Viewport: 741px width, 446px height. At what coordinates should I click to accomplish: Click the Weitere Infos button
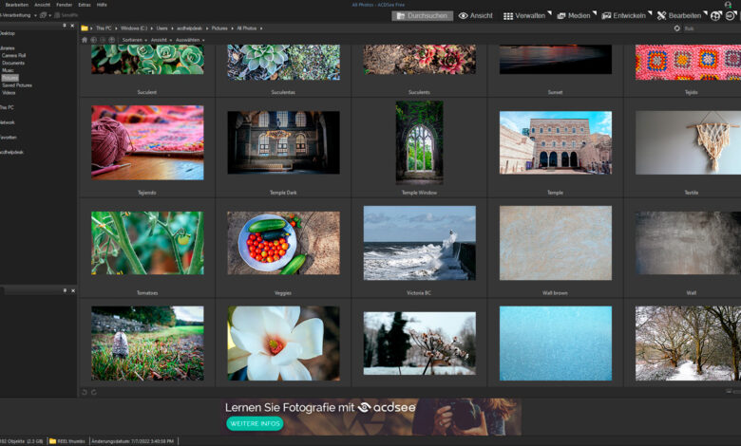[x=255, y=423]
